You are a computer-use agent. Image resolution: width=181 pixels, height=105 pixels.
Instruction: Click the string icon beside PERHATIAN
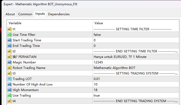(9, 57)
